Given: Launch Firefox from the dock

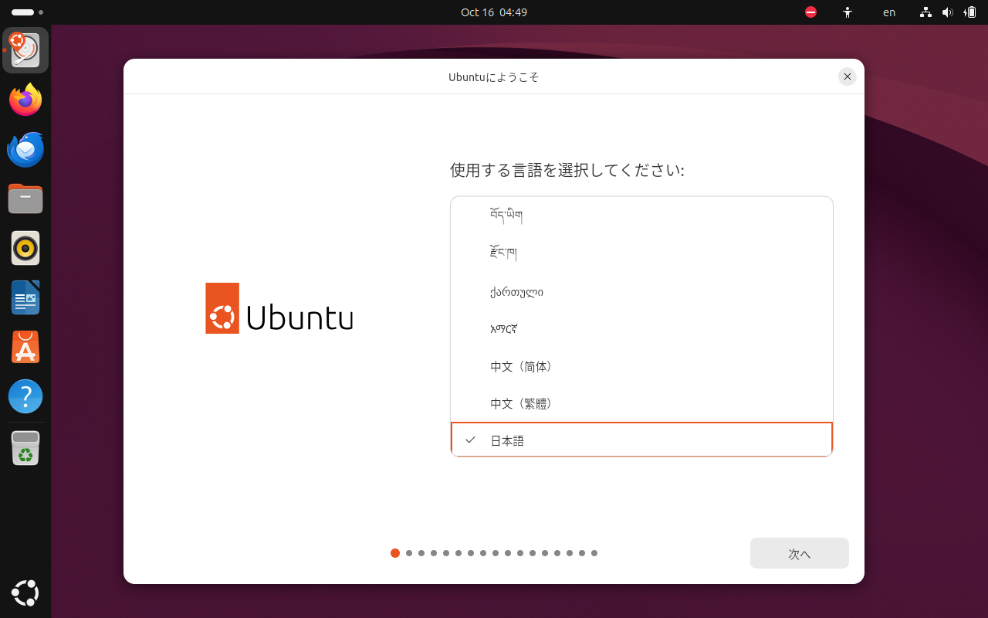Looking at the screenshot, I should point(25,100).
